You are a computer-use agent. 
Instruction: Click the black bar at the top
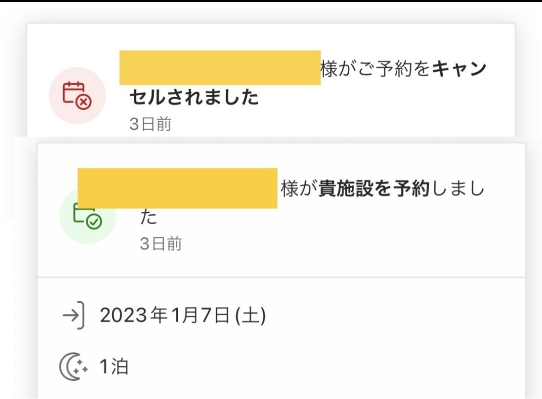coord(271,1)
